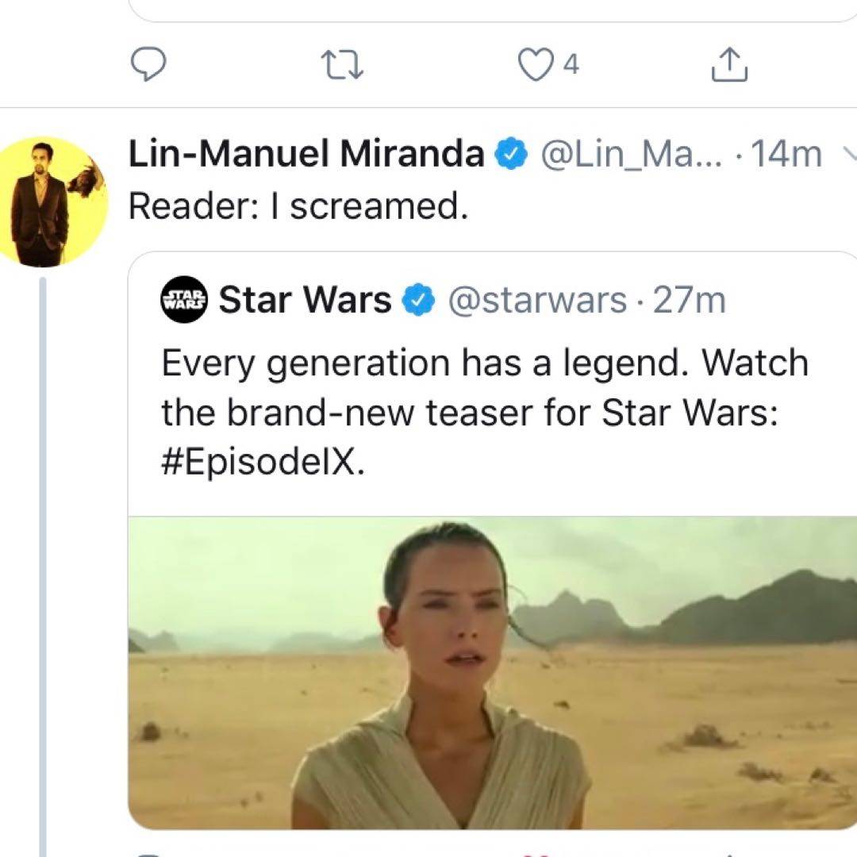Reply to the tweet above using the comment icon
This screenshot has width=857, height=857.
(x=148, y=65)
